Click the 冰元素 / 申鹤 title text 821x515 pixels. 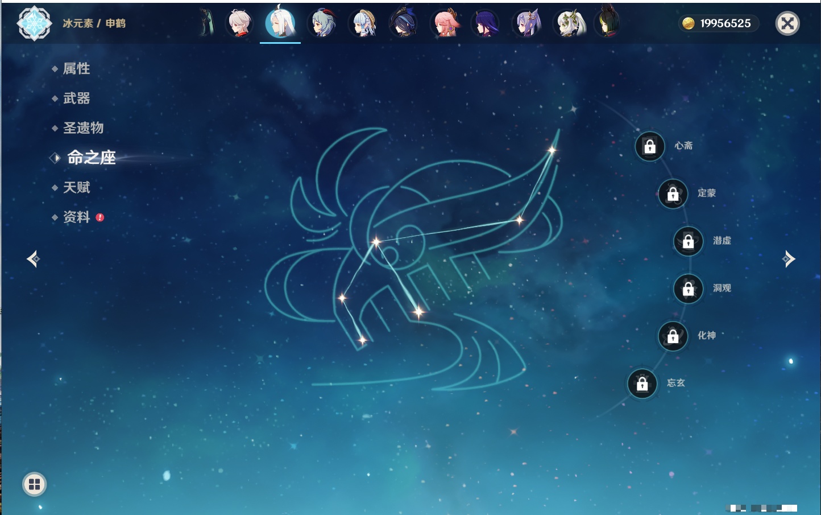94,23
